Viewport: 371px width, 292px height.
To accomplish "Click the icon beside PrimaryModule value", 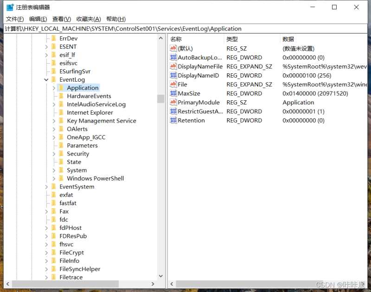I will (173, 103).
